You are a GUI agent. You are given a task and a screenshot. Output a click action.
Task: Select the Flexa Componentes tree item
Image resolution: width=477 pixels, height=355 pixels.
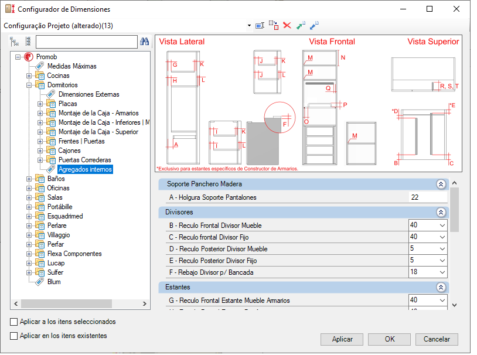tap(74, 254)
